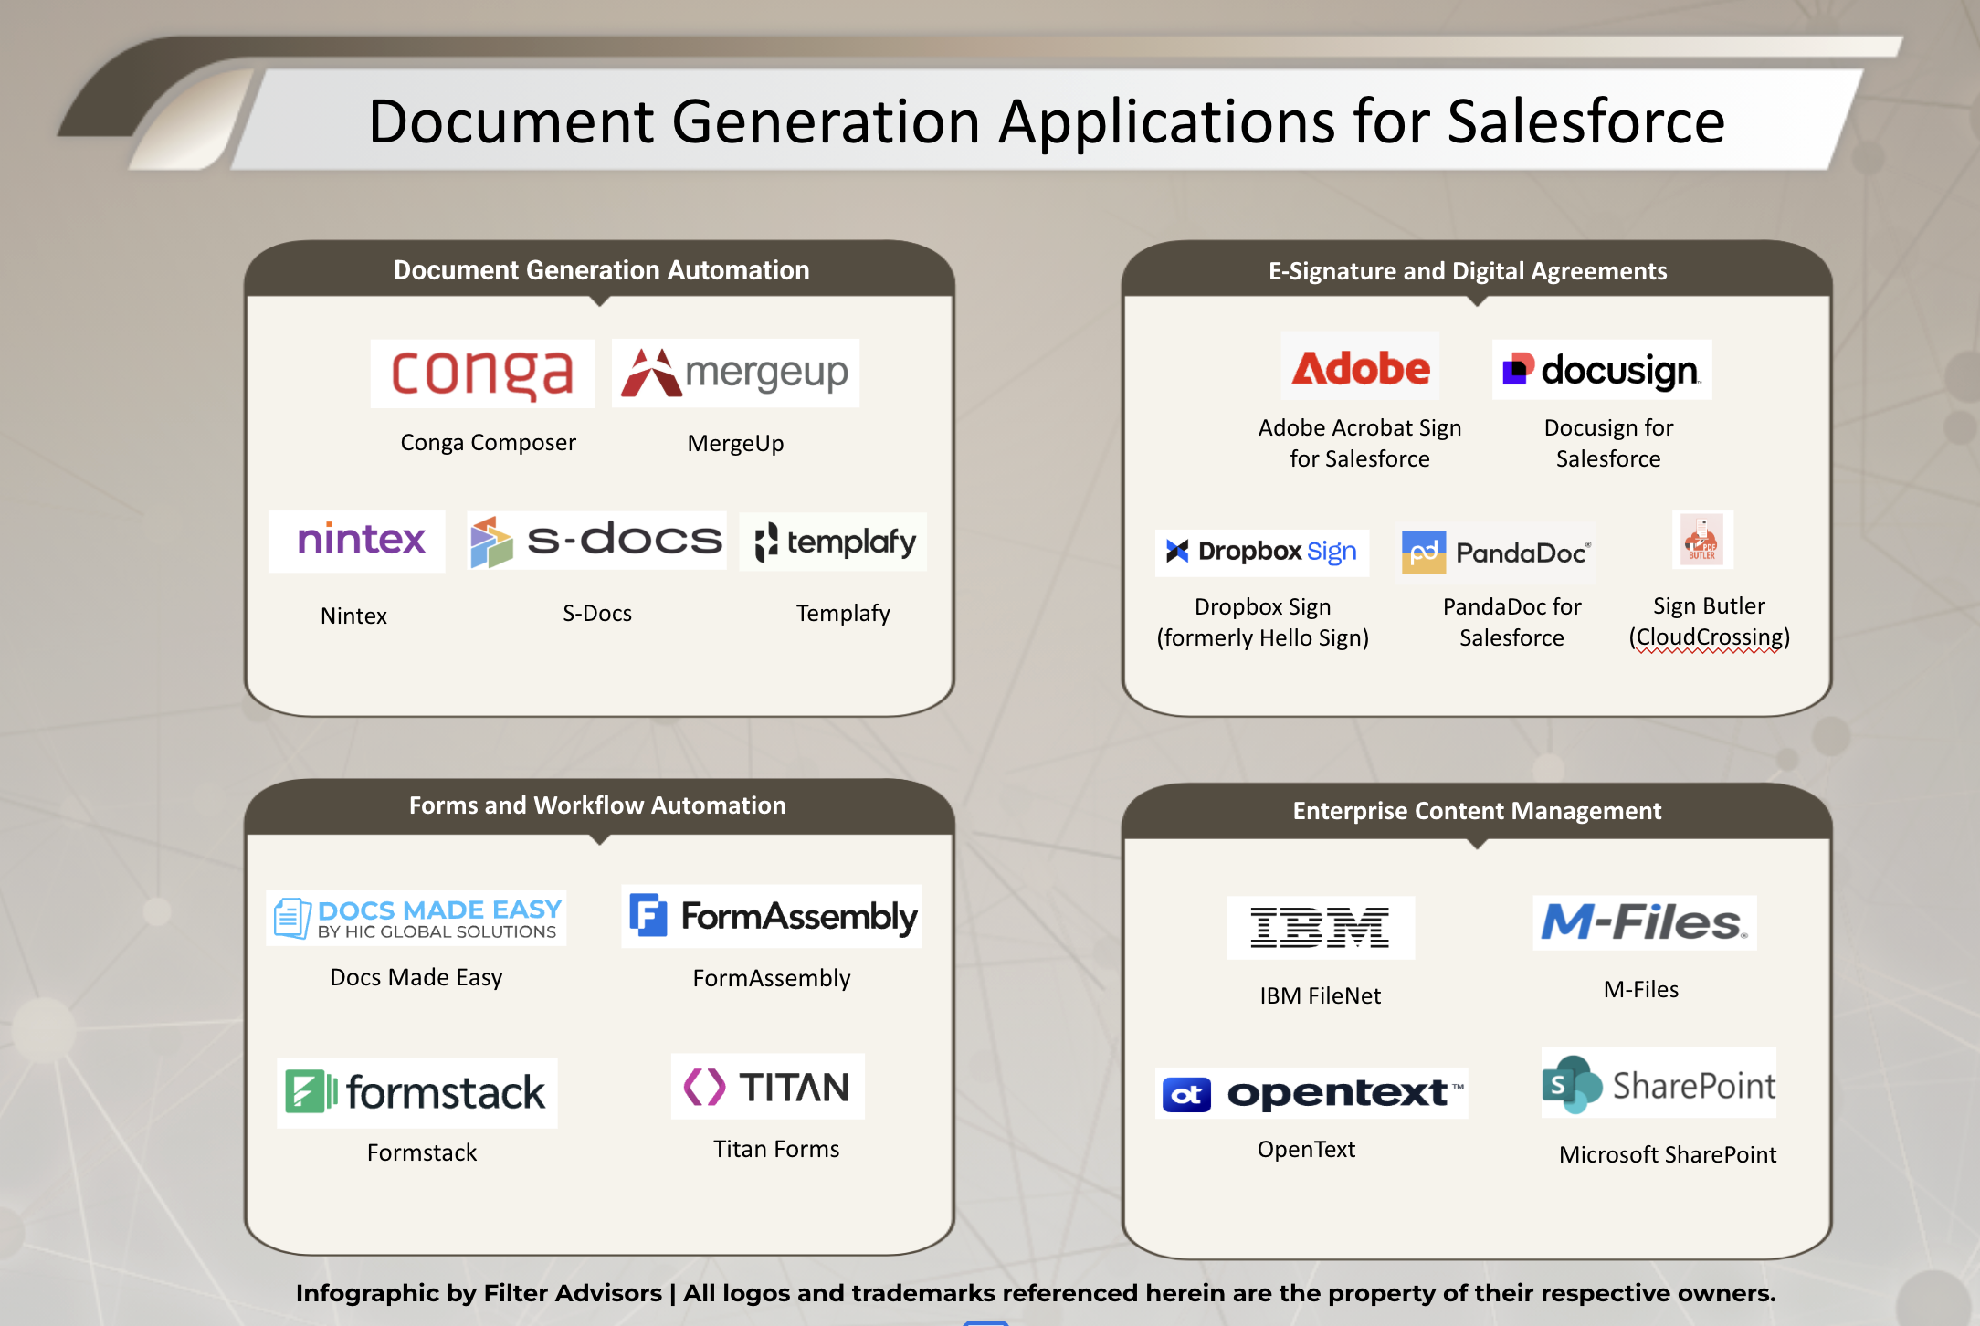
Task: Click the M-Files logo
Action: (x=1644, y=922)
